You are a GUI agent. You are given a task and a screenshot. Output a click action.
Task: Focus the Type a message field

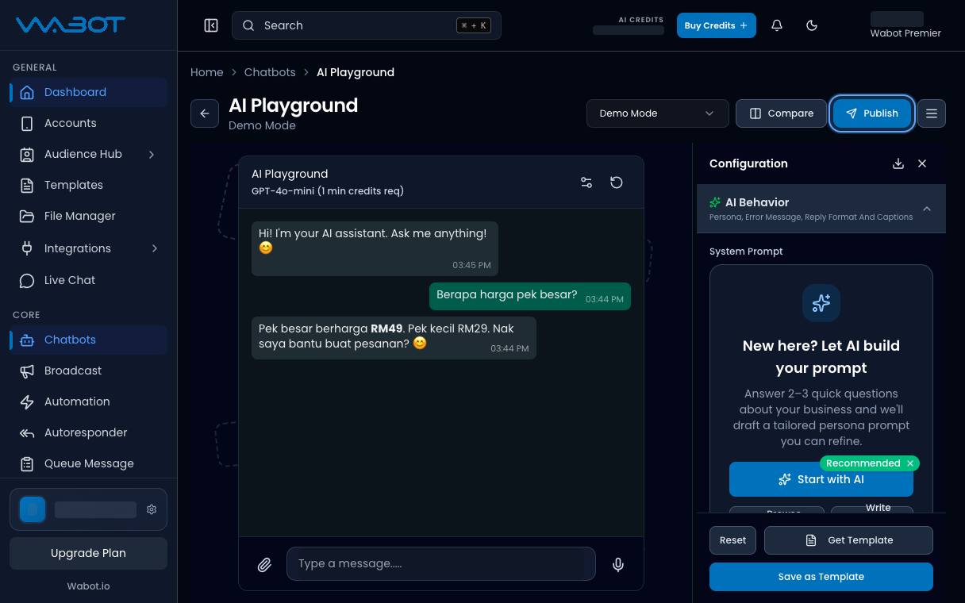441,563
